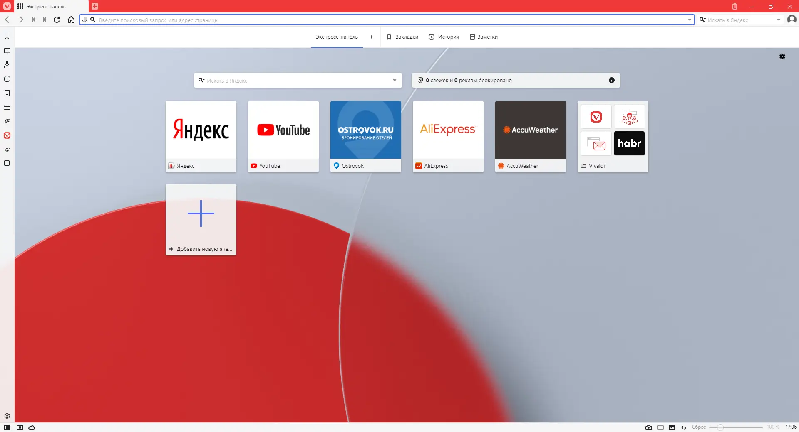
Task: Focus start page Яндекс search field
Action: point(298,80)
